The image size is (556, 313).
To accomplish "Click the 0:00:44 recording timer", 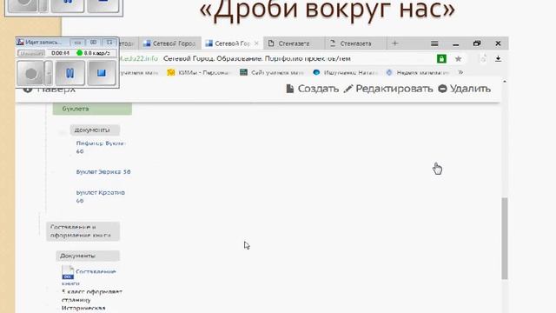I will point(60,53).
